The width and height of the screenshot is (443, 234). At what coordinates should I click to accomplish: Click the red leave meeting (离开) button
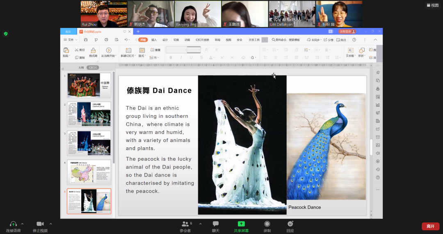431,226
